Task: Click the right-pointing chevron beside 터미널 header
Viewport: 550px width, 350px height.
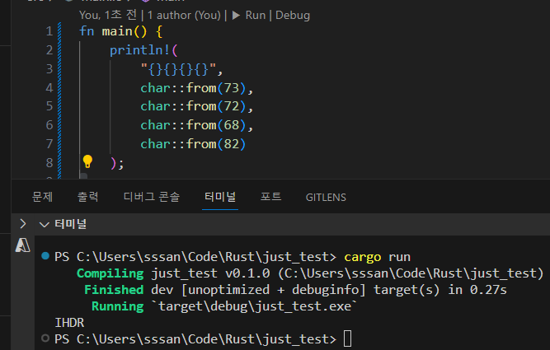Action: (x=23, y=223)
